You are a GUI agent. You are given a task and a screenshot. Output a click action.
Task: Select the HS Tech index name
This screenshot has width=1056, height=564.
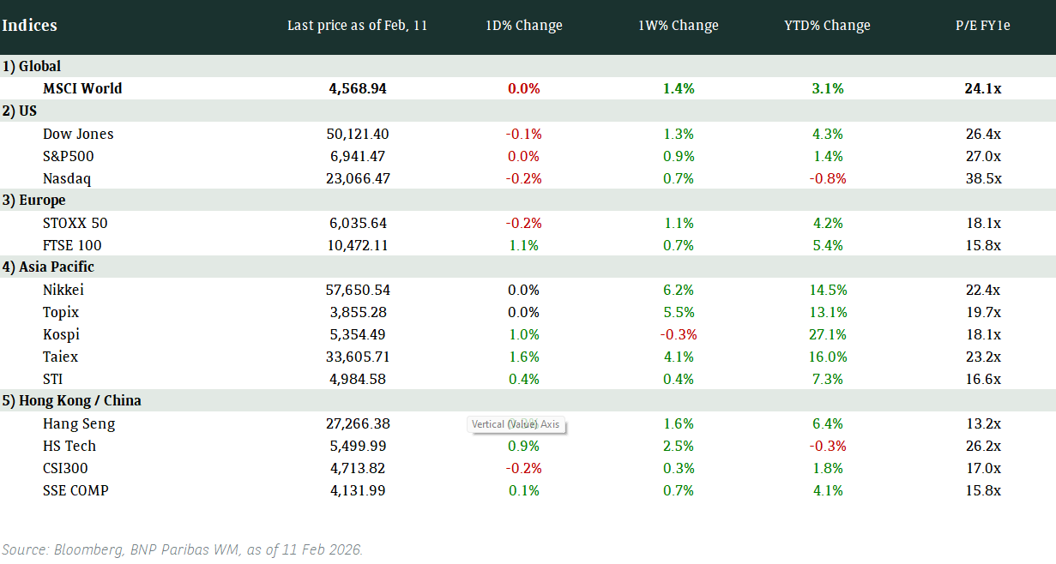click(69, 446)
